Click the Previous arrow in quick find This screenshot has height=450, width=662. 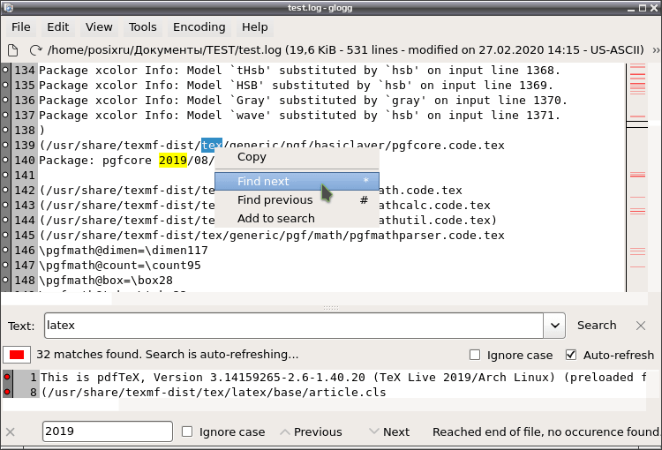click(312, 431)
